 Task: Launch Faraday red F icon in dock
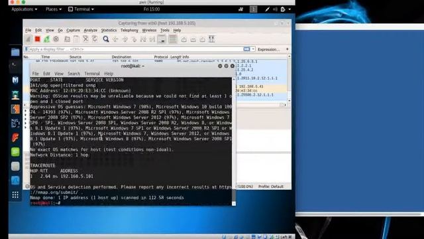pos(15,137)
